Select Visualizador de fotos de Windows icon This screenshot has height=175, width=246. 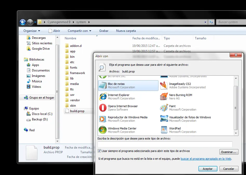click(164, 119)
